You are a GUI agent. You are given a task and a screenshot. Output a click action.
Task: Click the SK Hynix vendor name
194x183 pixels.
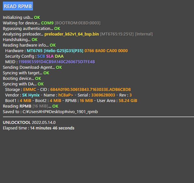tap(31, 95)
